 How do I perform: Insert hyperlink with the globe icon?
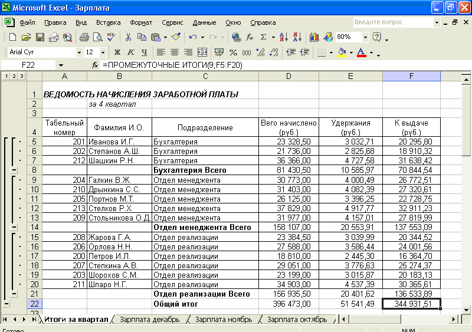click(237, 37)
